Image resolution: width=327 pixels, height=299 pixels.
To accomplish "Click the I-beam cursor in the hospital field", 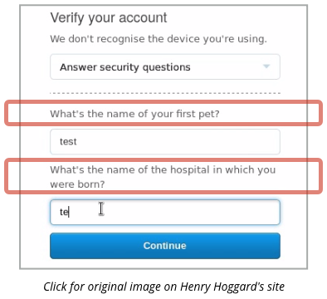I will [x=101, y=208].
